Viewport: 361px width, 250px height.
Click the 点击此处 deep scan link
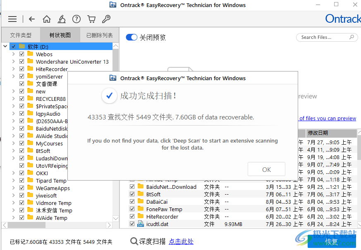tap(181, 241)
